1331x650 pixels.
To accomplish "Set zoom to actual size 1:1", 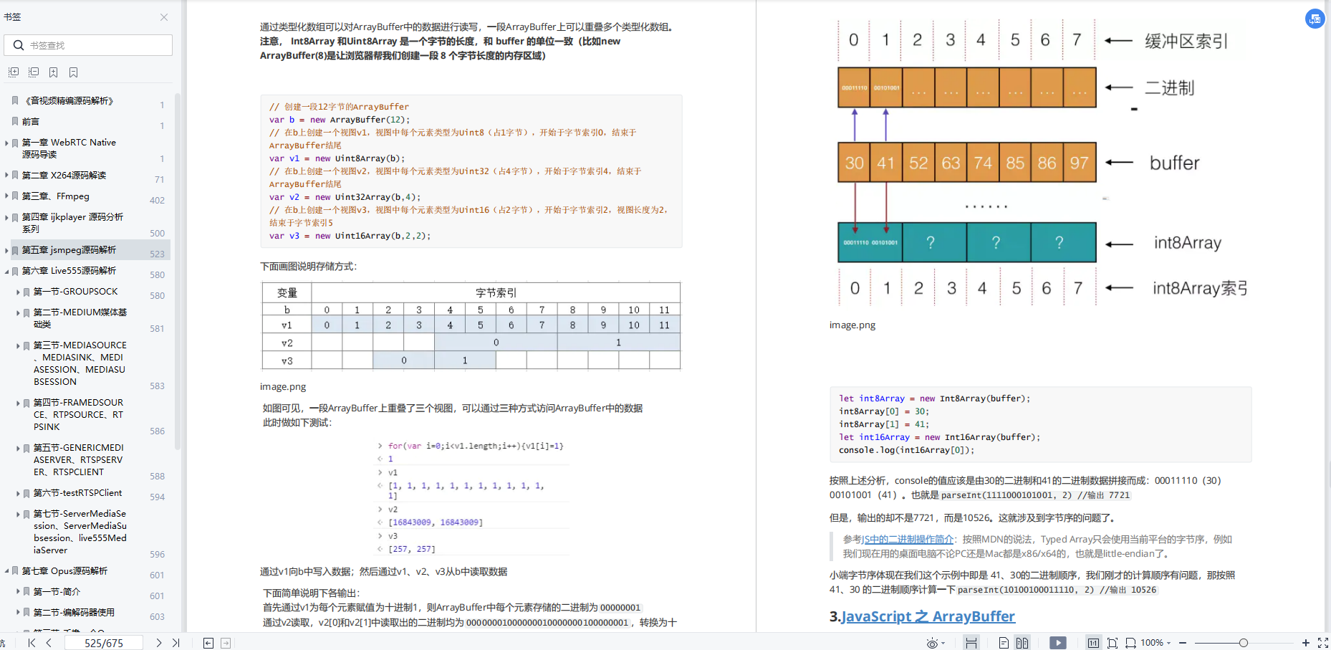I will click(x=1093, y=643).
